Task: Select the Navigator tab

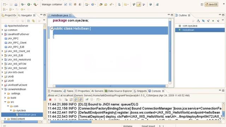Action: 26,15
